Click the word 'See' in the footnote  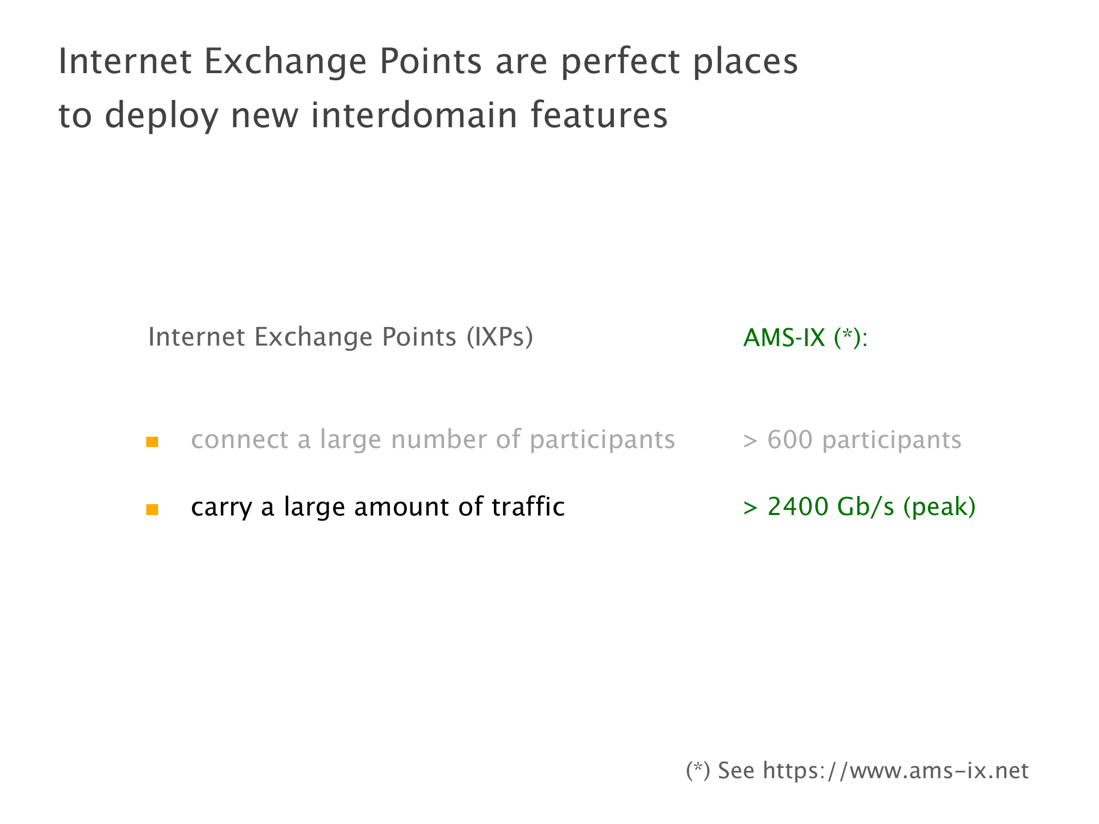[736, 771]
